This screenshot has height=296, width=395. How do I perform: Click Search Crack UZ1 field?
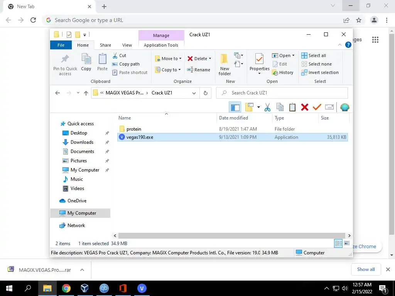pos(282,93)
